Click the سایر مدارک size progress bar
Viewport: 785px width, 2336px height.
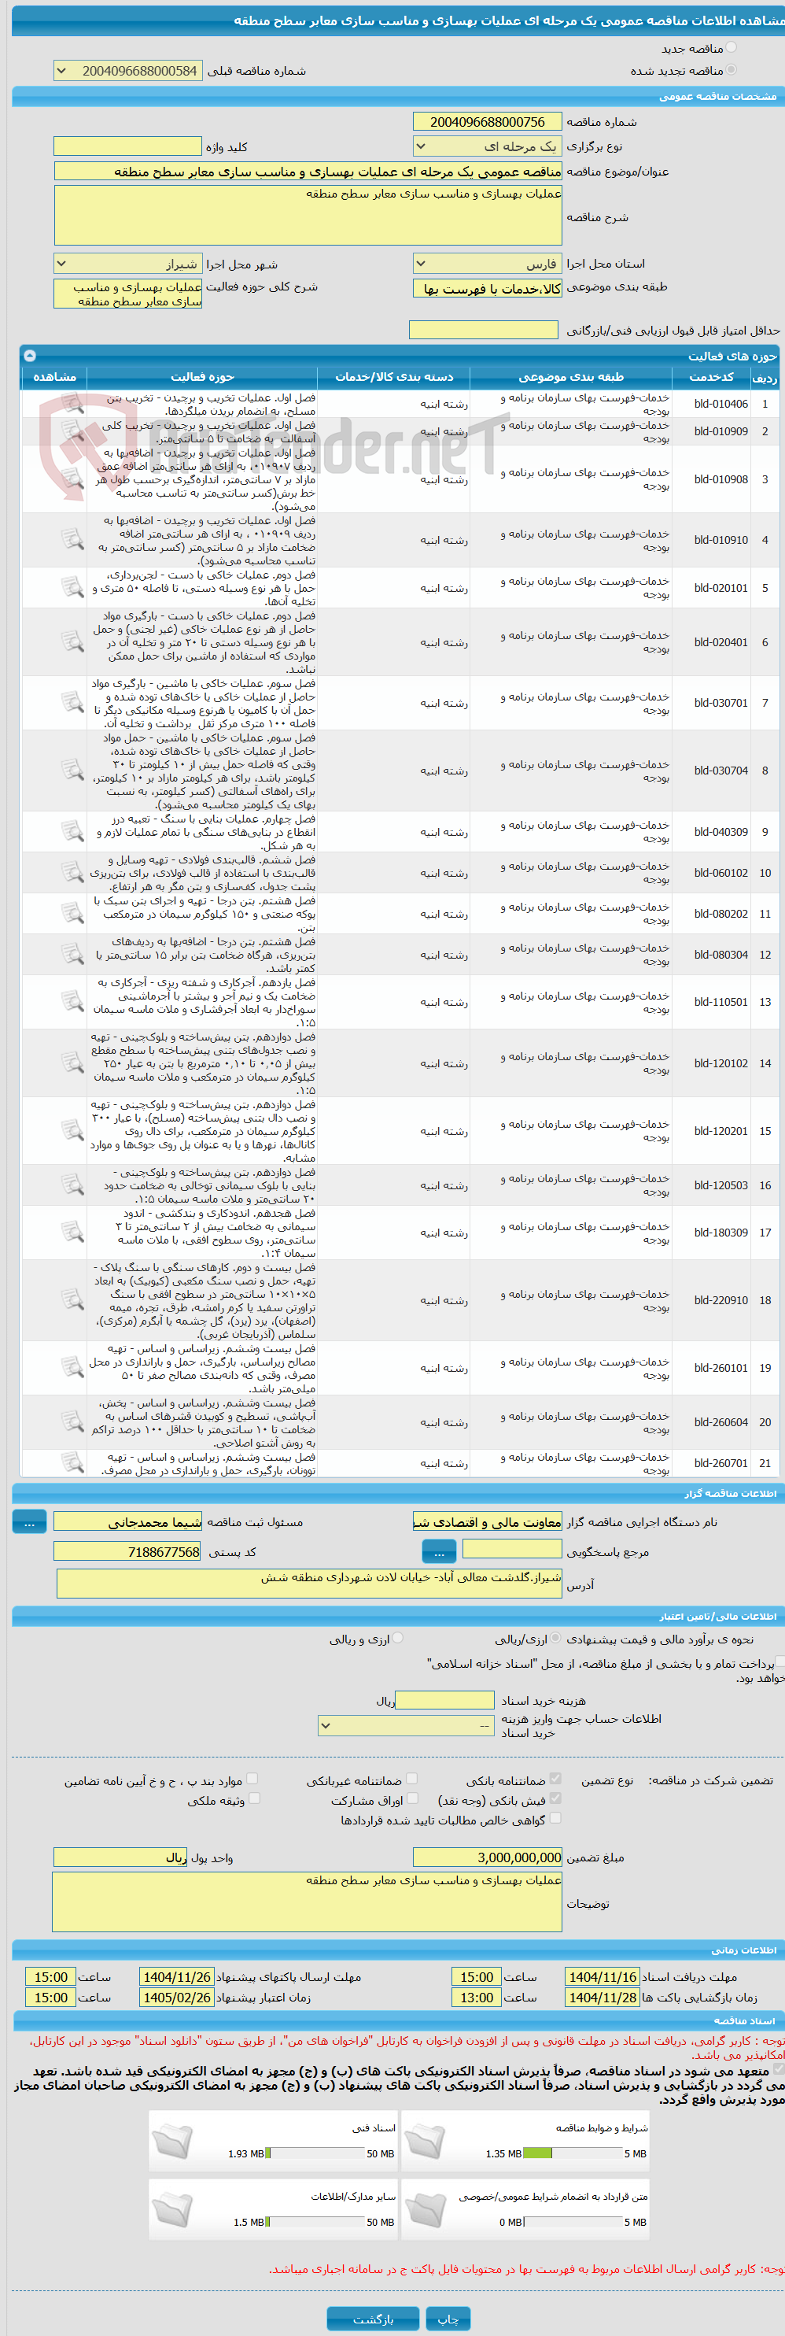[x=315, y=2223]
